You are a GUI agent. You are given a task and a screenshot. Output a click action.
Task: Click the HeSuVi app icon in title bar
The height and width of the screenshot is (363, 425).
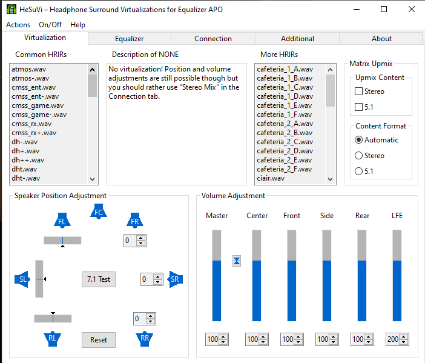(x=11, y=9)
